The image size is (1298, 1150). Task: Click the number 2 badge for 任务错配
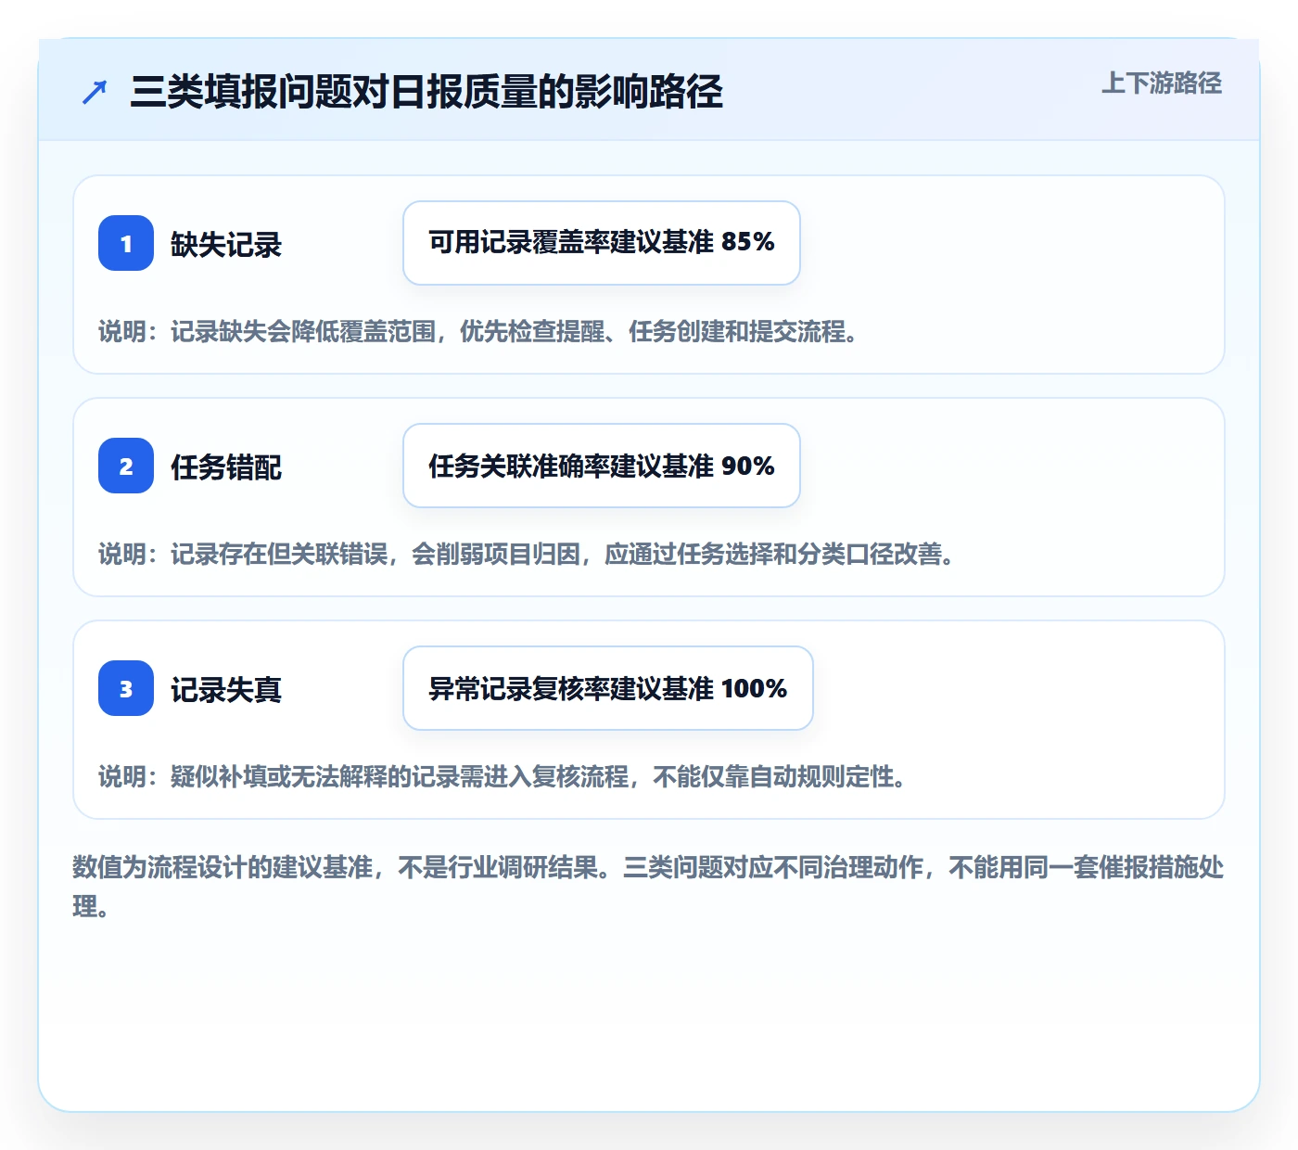pyautogui.click(x=126, y=466)
